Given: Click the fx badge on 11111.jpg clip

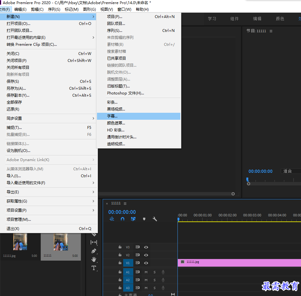Looking at the screenshot, I should [183, 262].
